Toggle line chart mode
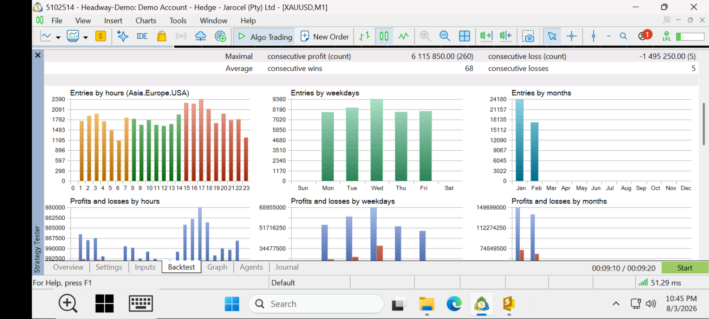The image size is (709, 319). click(404, 36)
